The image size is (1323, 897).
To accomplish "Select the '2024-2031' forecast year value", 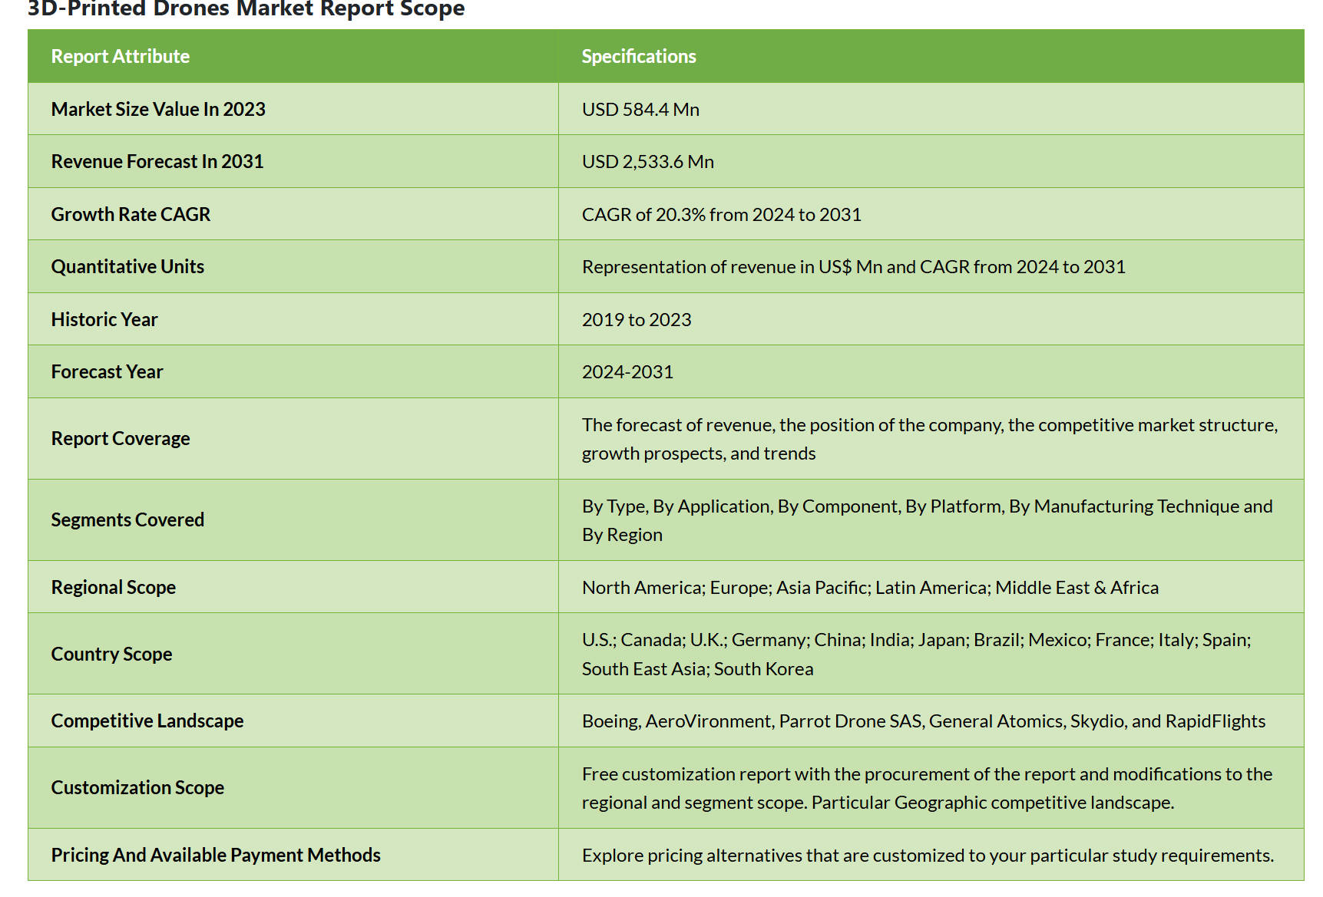I will click(627, 372).
